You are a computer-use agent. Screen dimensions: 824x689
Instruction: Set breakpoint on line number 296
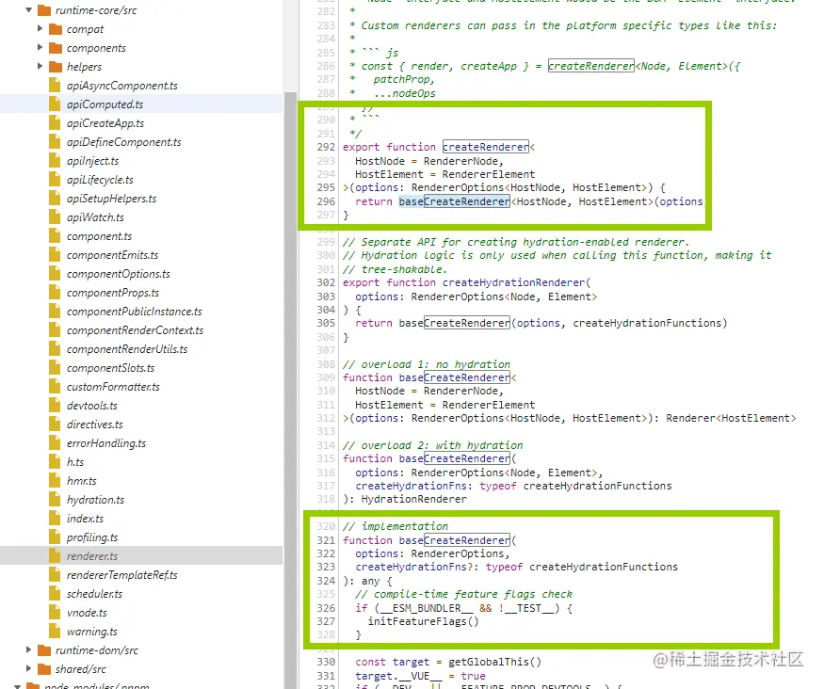click(326, 201)
